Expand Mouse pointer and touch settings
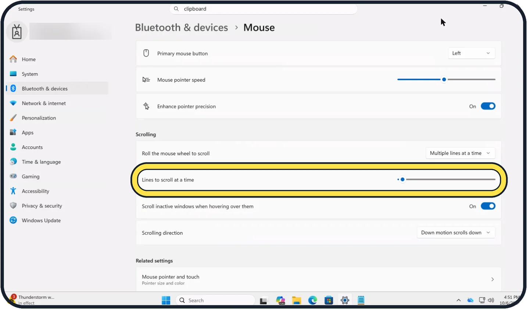527x309 pixels. 319,280
